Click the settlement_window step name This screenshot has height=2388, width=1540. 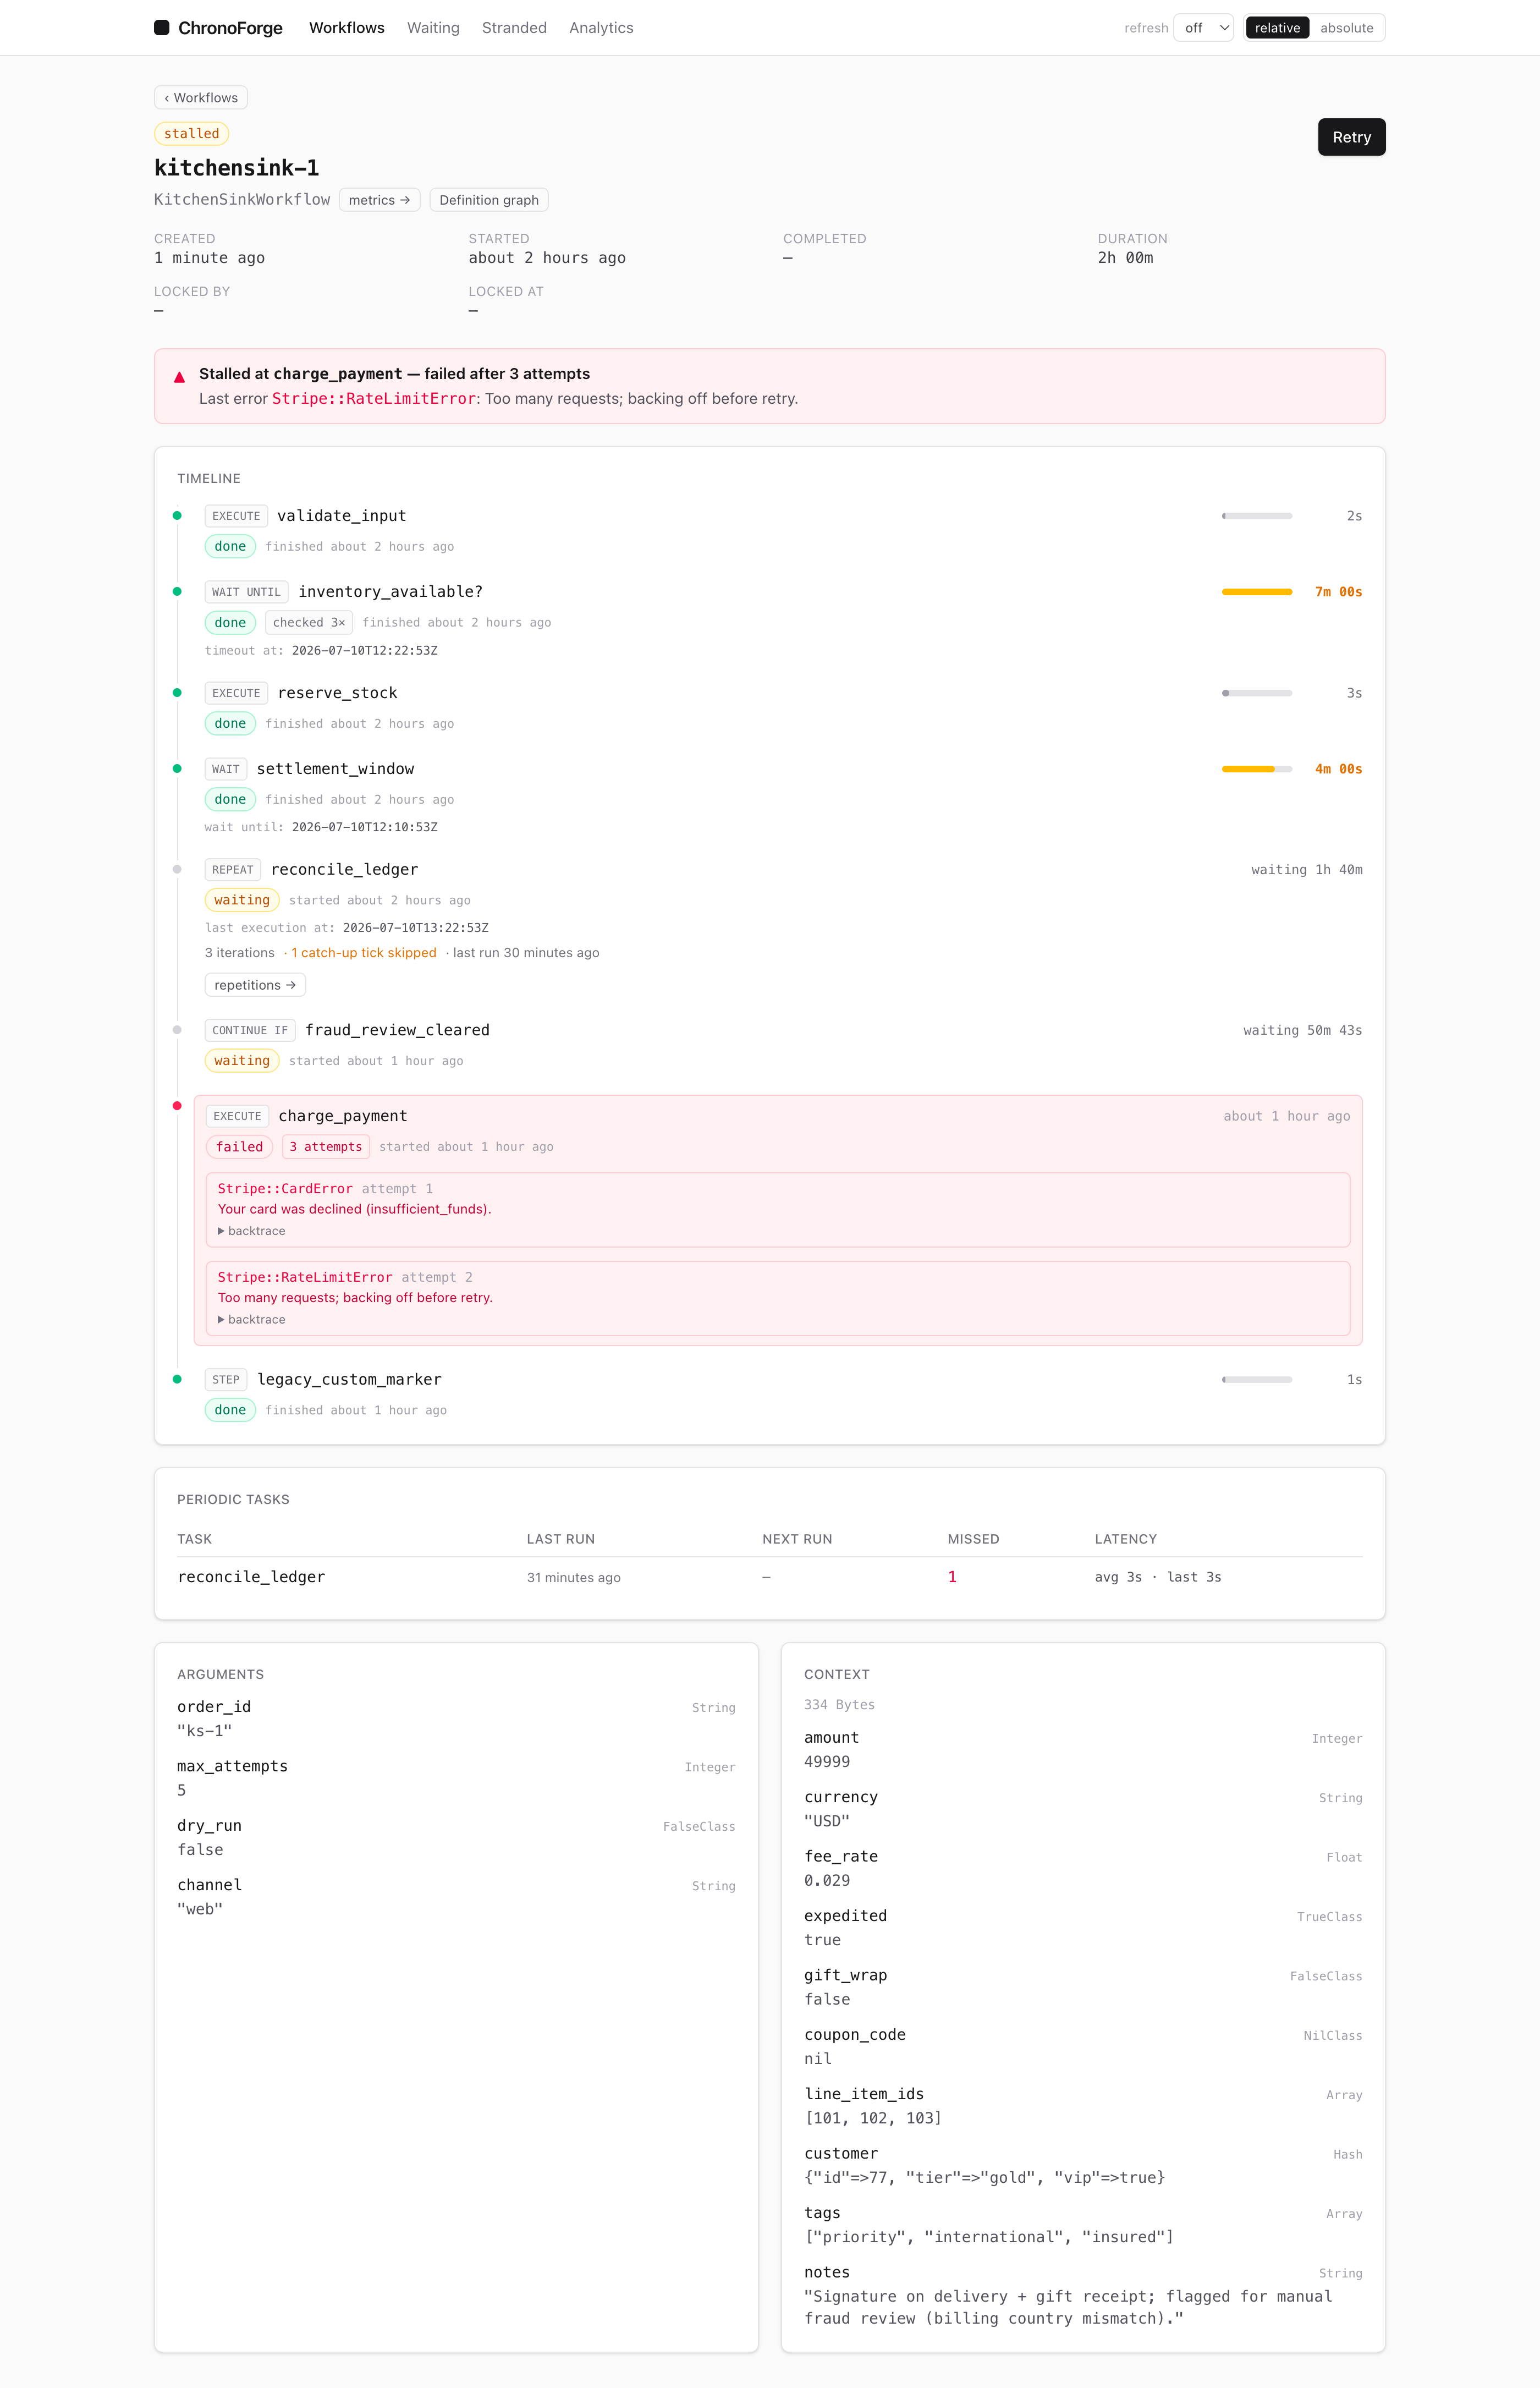coord(335,769)
